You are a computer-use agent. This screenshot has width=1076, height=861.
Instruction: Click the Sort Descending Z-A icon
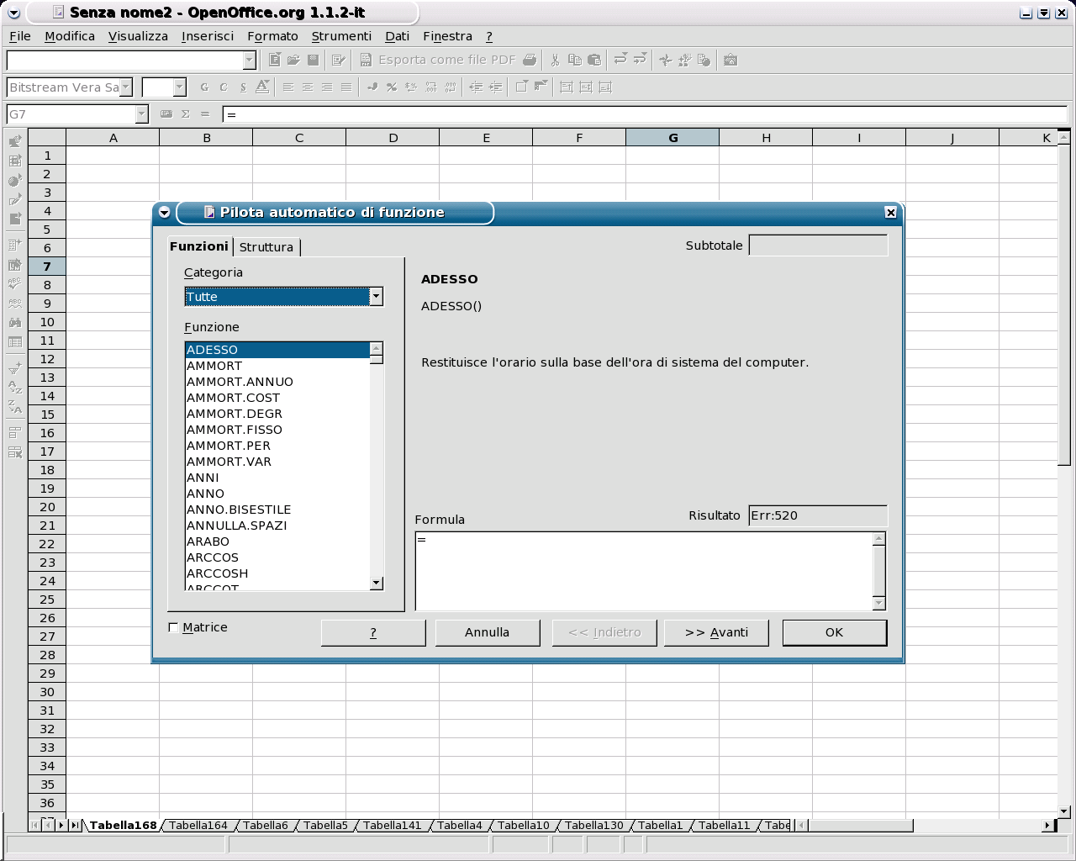15,407
